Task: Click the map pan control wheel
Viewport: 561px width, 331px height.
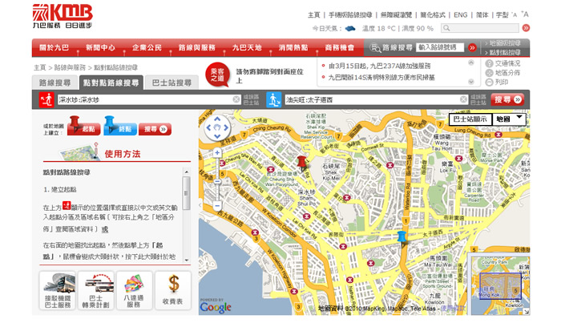Action: [x=216, y=128]
